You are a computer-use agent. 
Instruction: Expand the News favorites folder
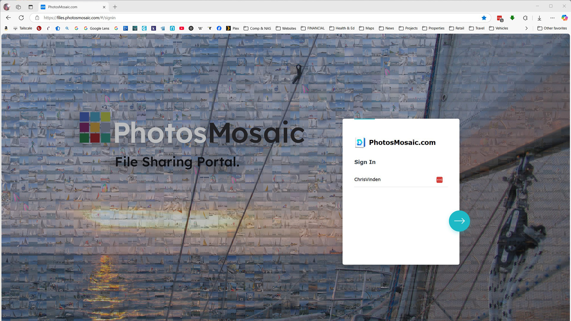(x=386, y=28)
